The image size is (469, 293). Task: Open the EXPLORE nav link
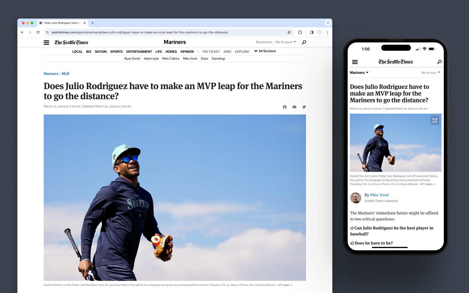242,52
